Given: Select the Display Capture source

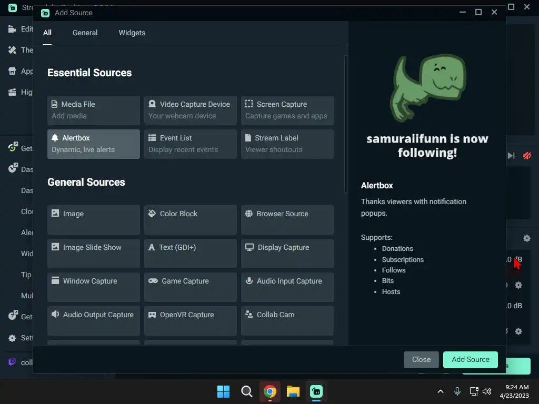Looking at the screenshot, I should (287, 254).
